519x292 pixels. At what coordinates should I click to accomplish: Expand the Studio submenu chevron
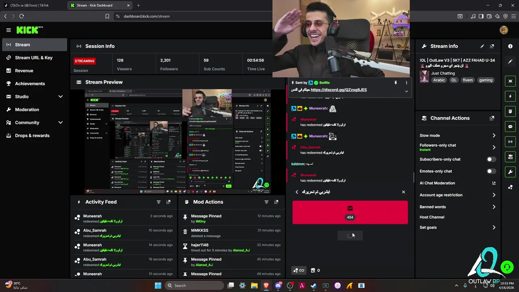coord(60,97)
